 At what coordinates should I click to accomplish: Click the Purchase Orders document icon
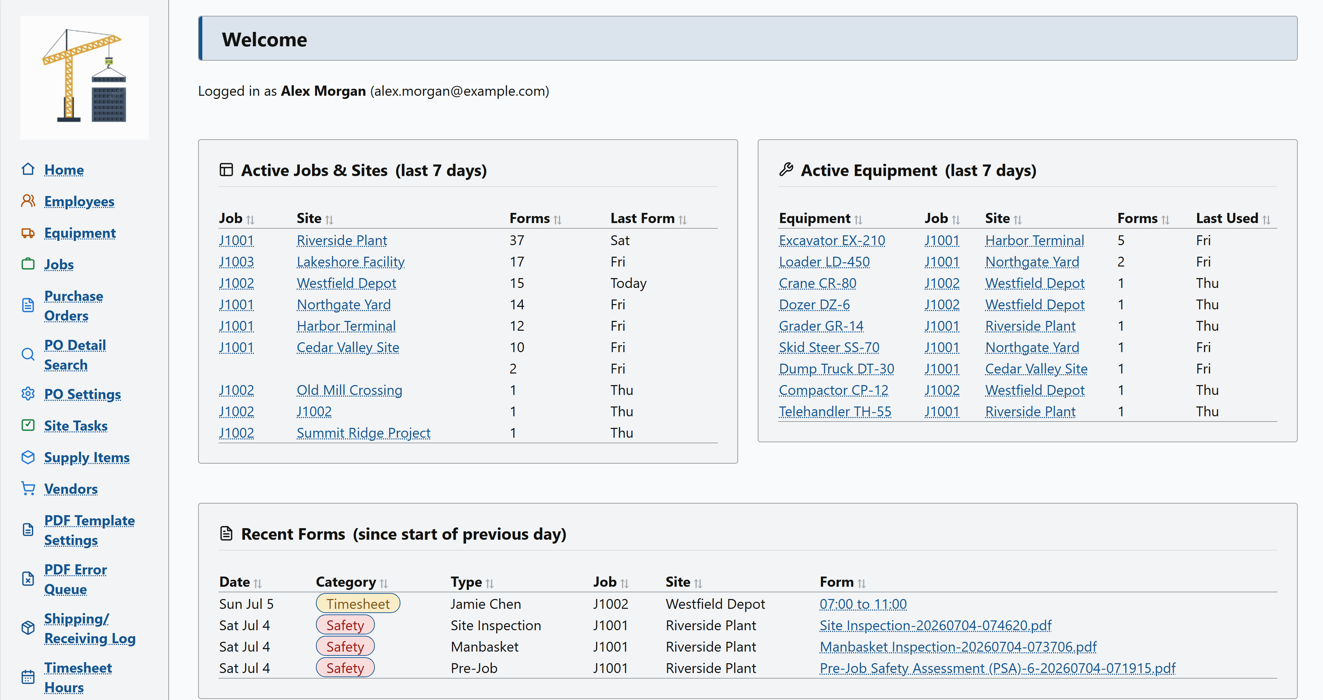click(x=28, y=305)
